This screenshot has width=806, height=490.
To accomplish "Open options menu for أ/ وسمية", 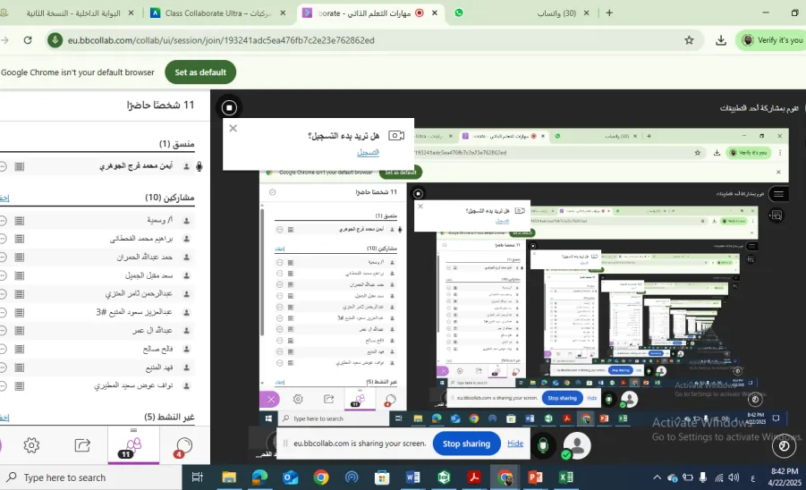I will coord(3,220).
